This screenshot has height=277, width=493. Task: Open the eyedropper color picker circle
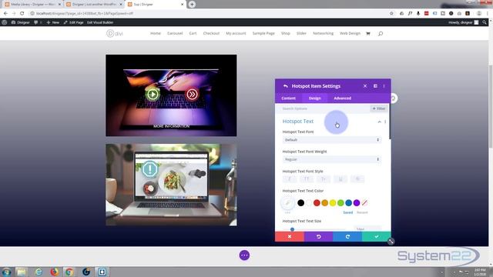pyautogui.click(x=287, y=203)
